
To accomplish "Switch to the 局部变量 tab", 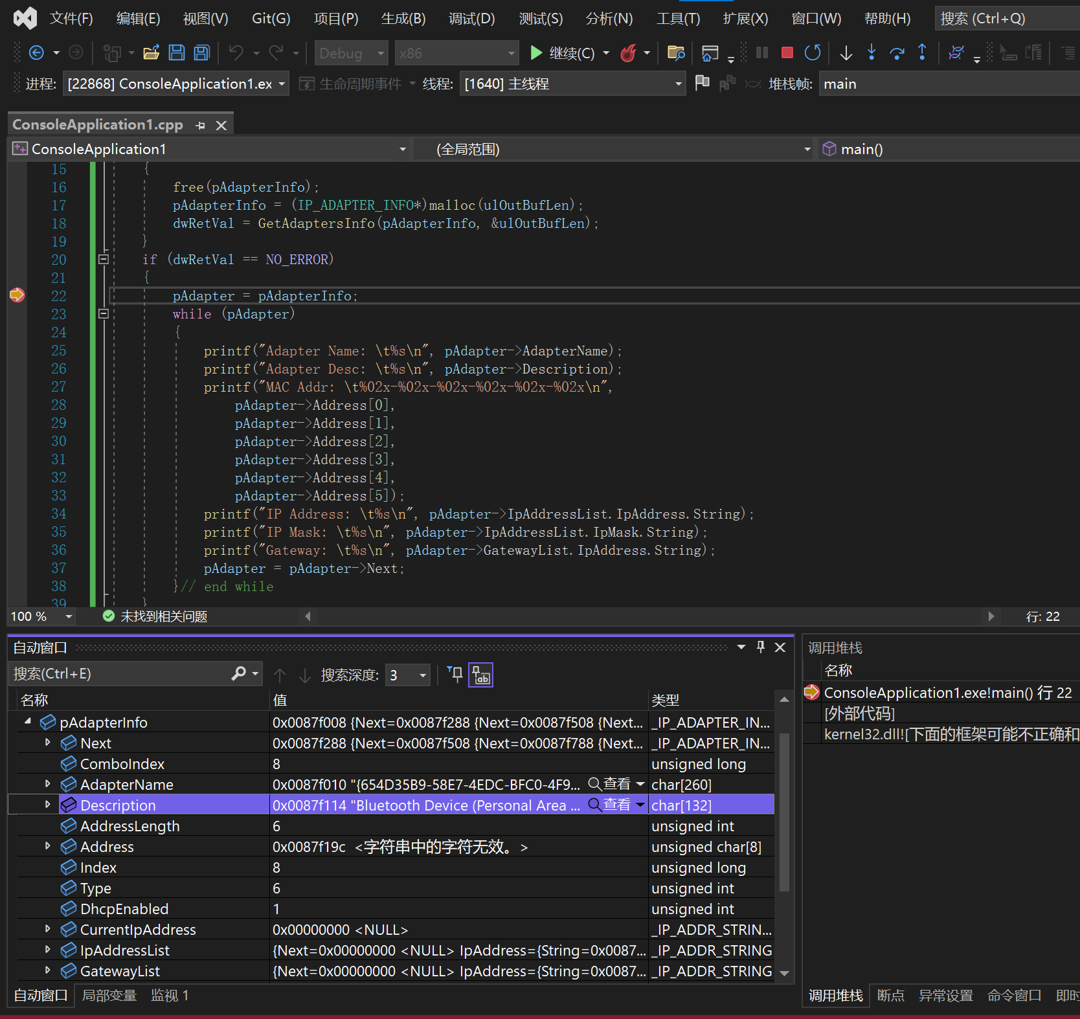I will pyautogui.click(x=109, y=995).
